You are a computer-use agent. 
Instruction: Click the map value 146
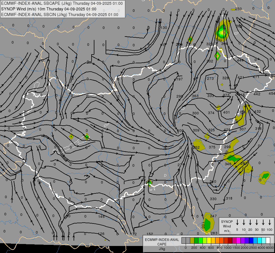101,217
